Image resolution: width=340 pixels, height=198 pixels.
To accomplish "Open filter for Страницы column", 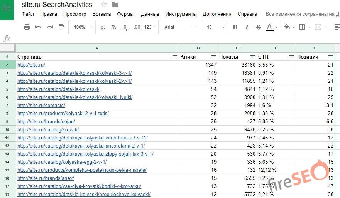I will pos(174,57).
